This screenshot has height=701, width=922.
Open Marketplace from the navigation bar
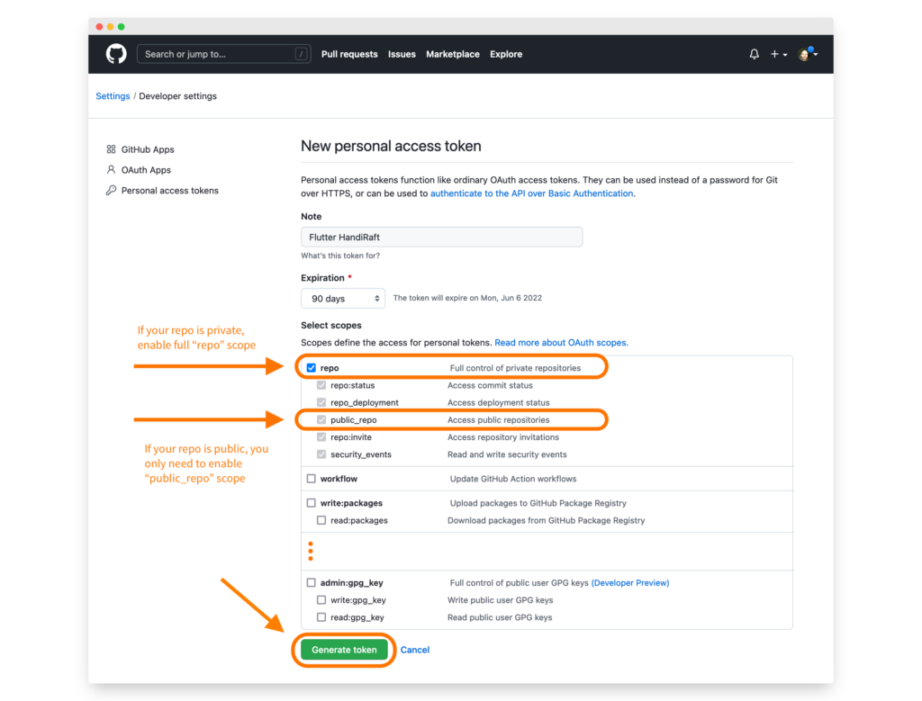coord(453,54)
